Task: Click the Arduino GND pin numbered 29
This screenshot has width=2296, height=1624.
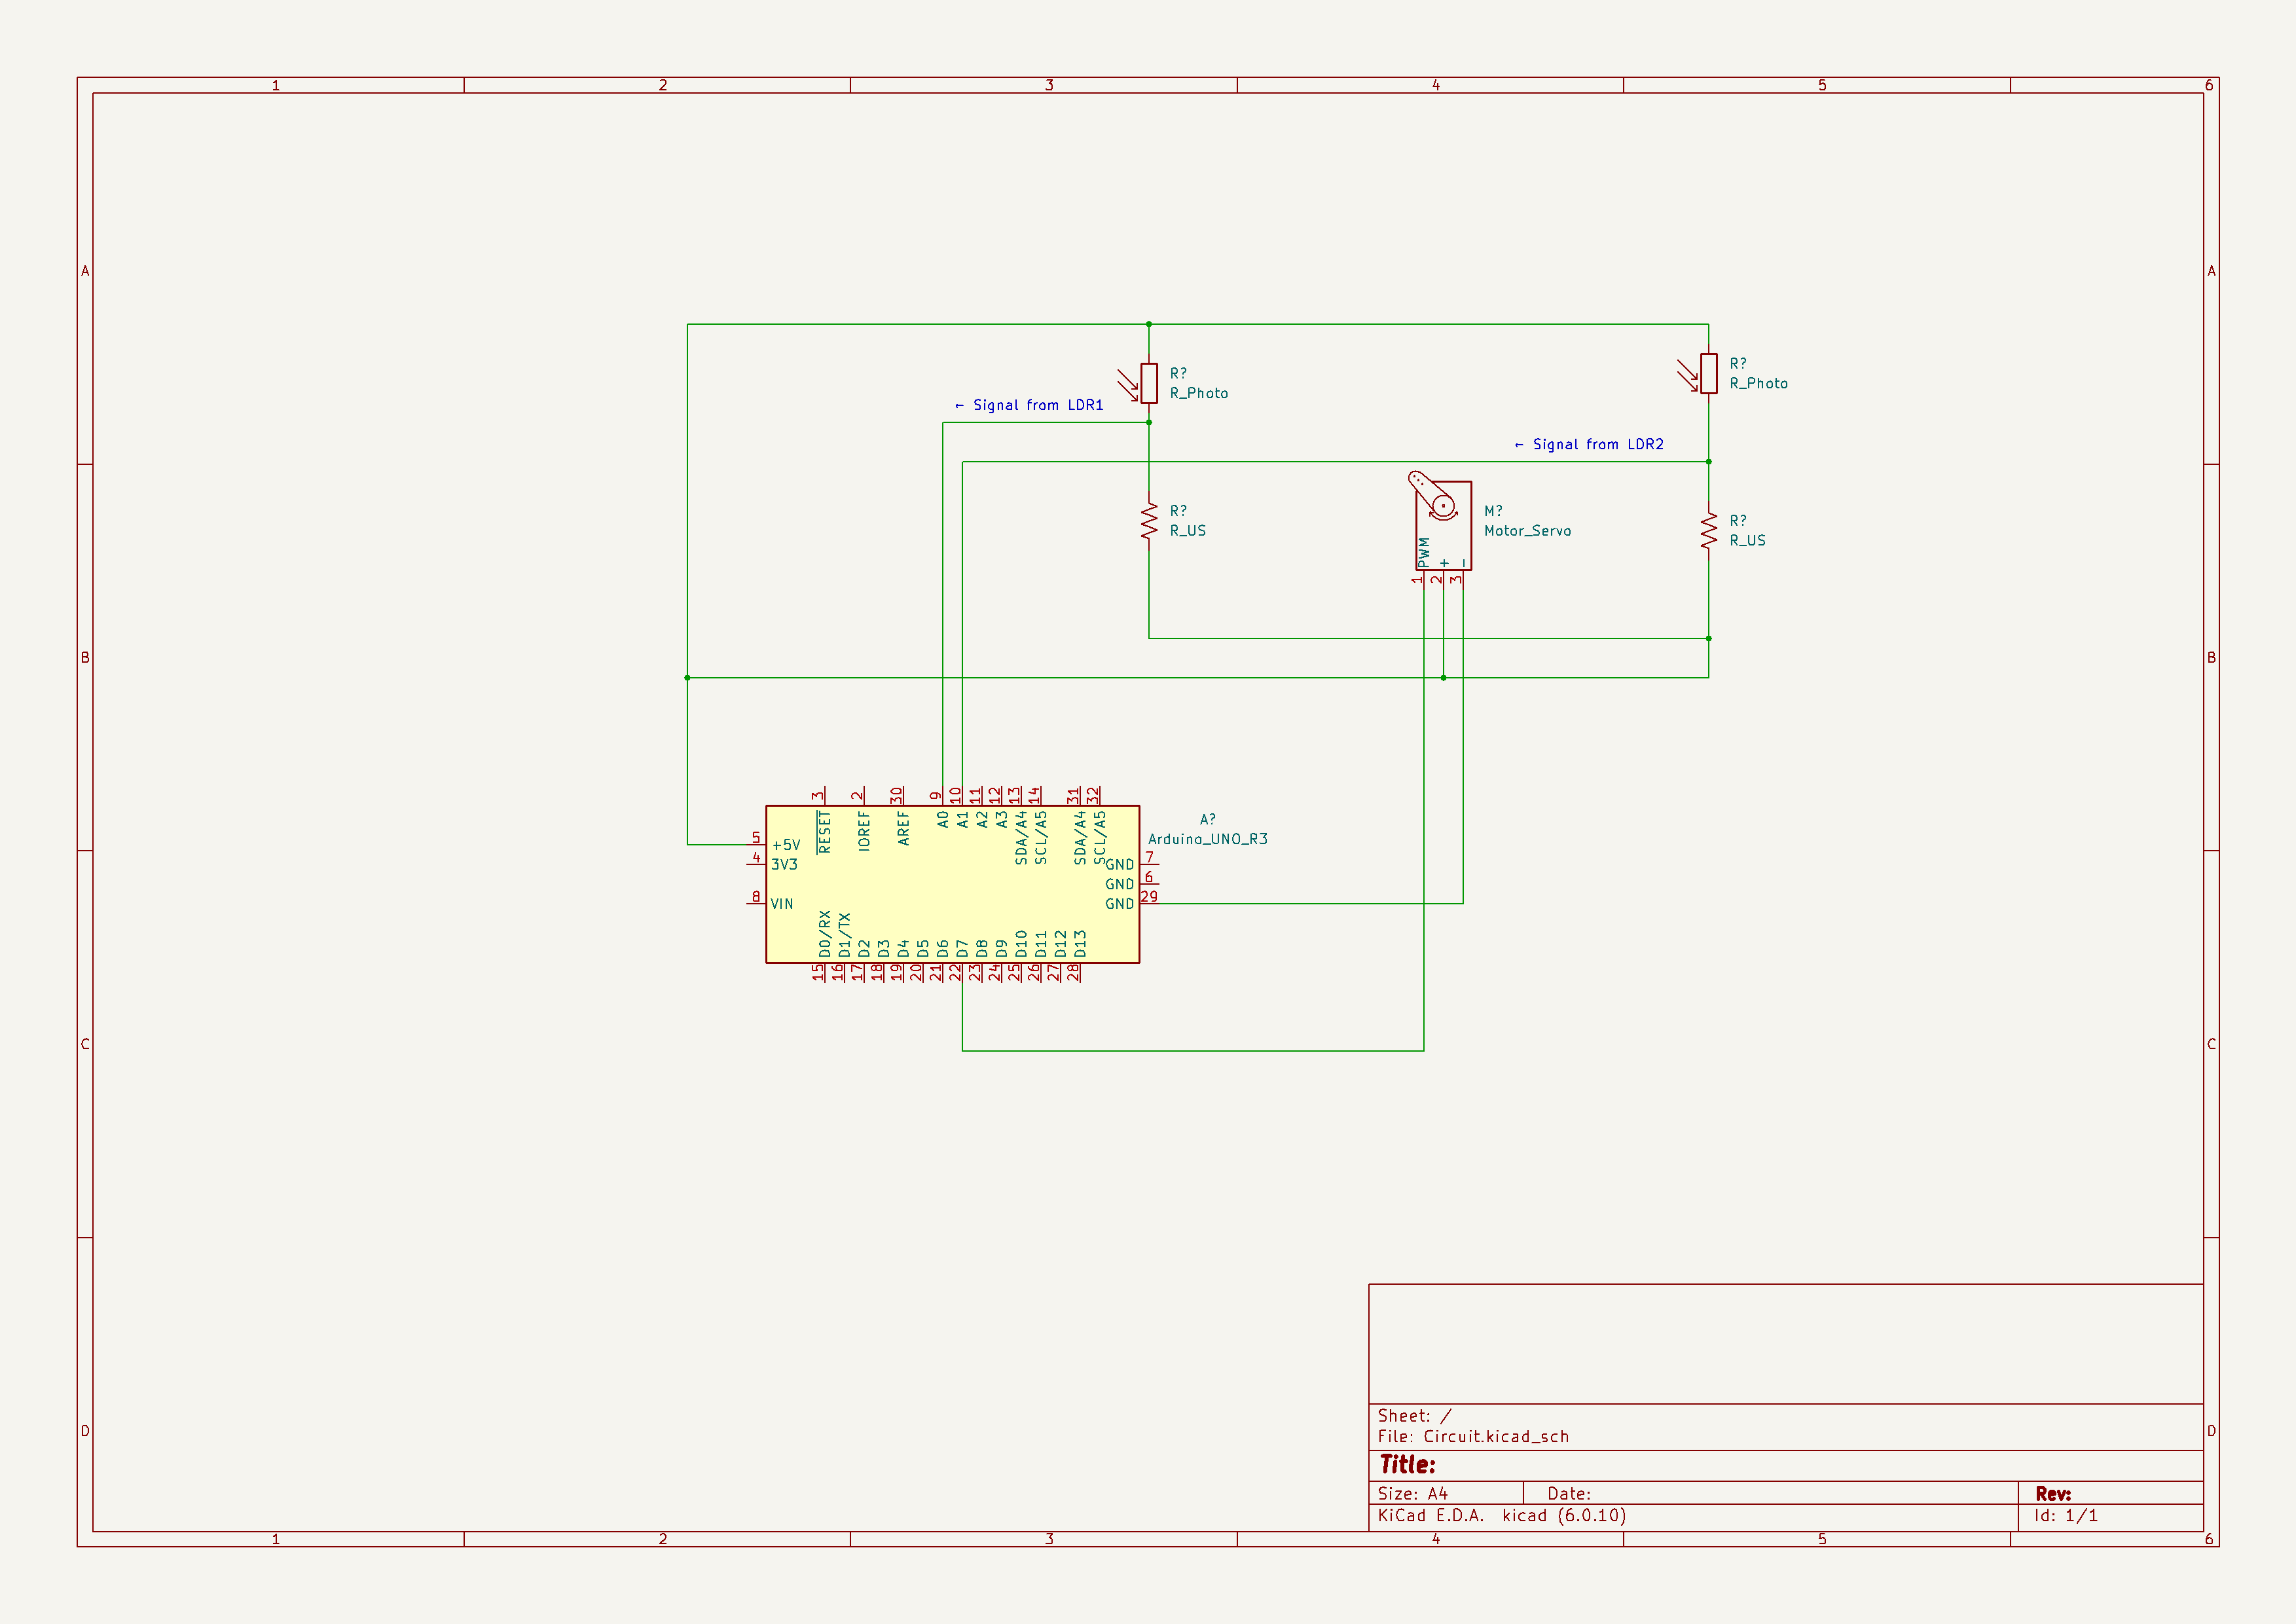Action: point(1149,903)
